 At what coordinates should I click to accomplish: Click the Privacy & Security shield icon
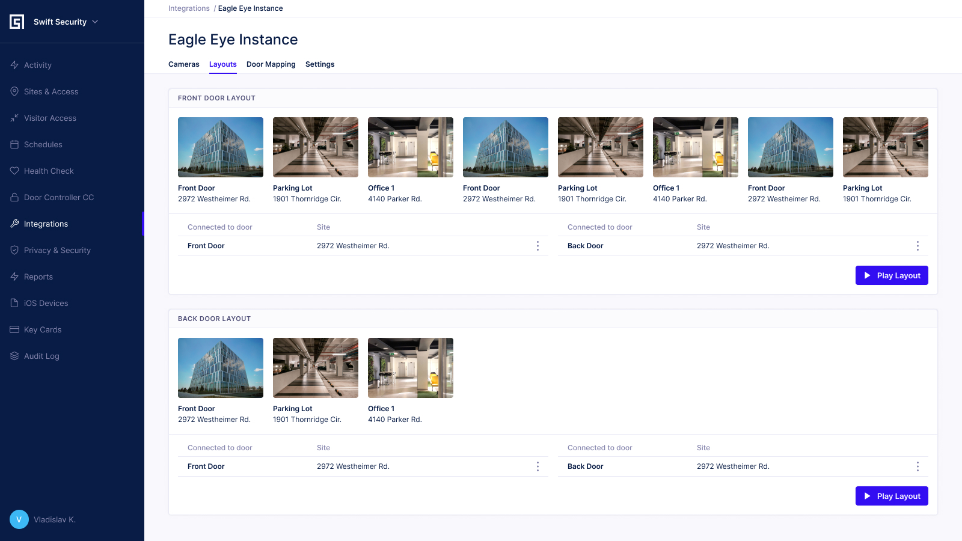click(x=14, y=250)
